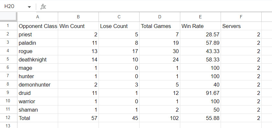
Task: Select the deathknight cell
Action: tap(38, 59)
